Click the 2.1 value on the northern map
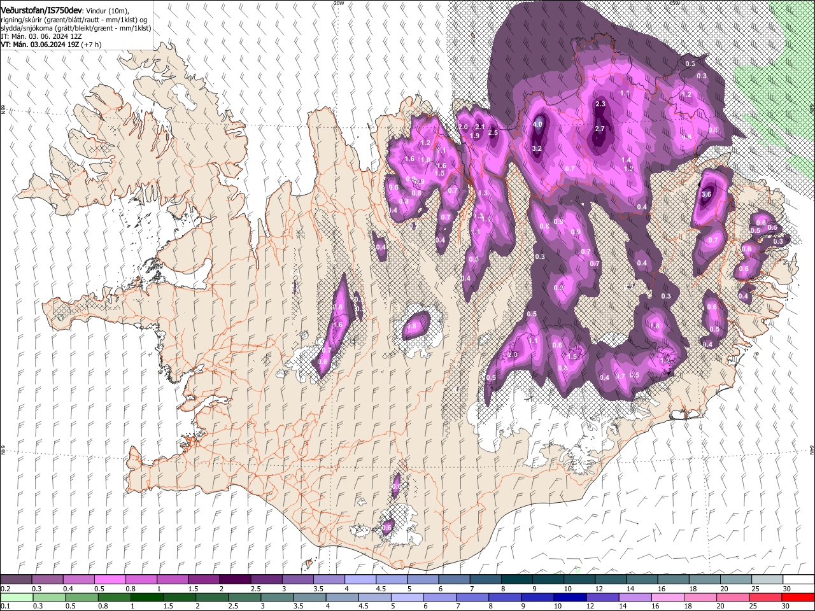The width and height of the screenshot is (815, 611). (x=480, y=127)
